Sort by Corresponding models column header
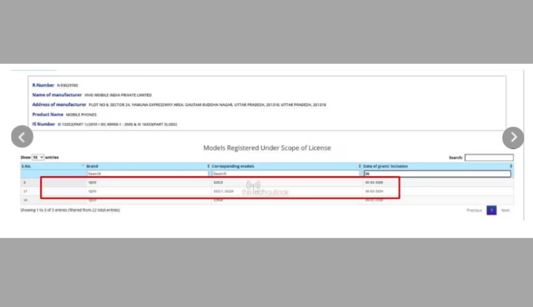 [286, 166]
